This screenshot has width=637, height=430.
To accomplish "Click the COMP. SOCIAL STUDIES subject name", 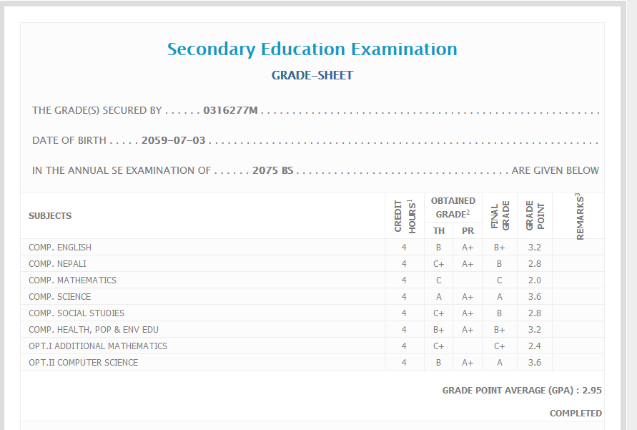I will point(76,313).
